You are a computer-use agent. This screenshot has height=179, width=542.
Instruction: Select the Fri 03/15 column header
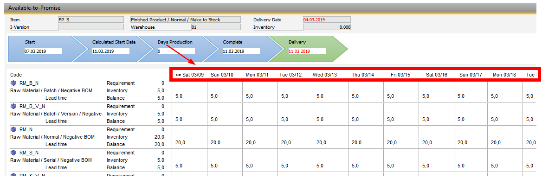400,75
